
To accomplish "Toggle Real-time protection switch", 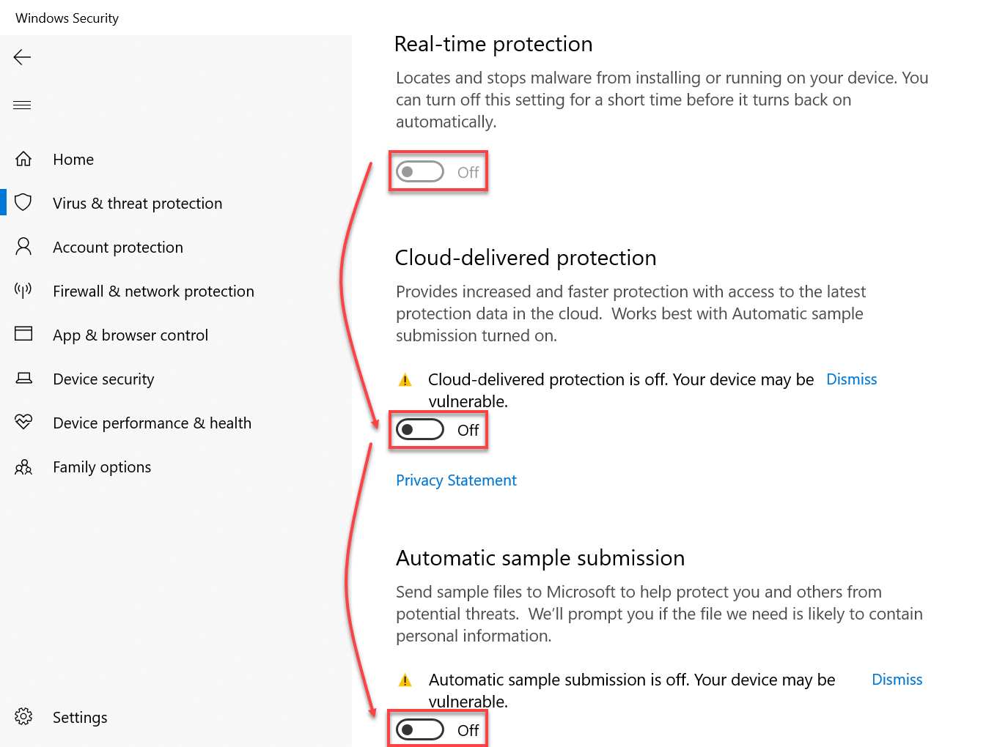I will tap(420, 172).
